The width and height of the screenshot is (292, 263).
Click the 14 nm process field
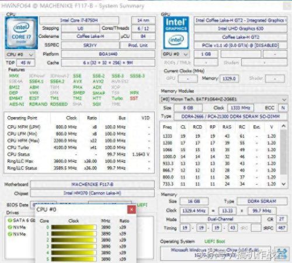click(144, 20)
